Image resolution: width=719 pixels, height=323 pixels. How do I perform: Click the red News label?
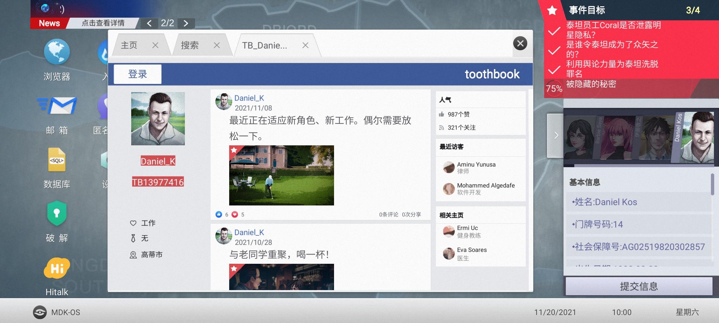coord(49,23)
